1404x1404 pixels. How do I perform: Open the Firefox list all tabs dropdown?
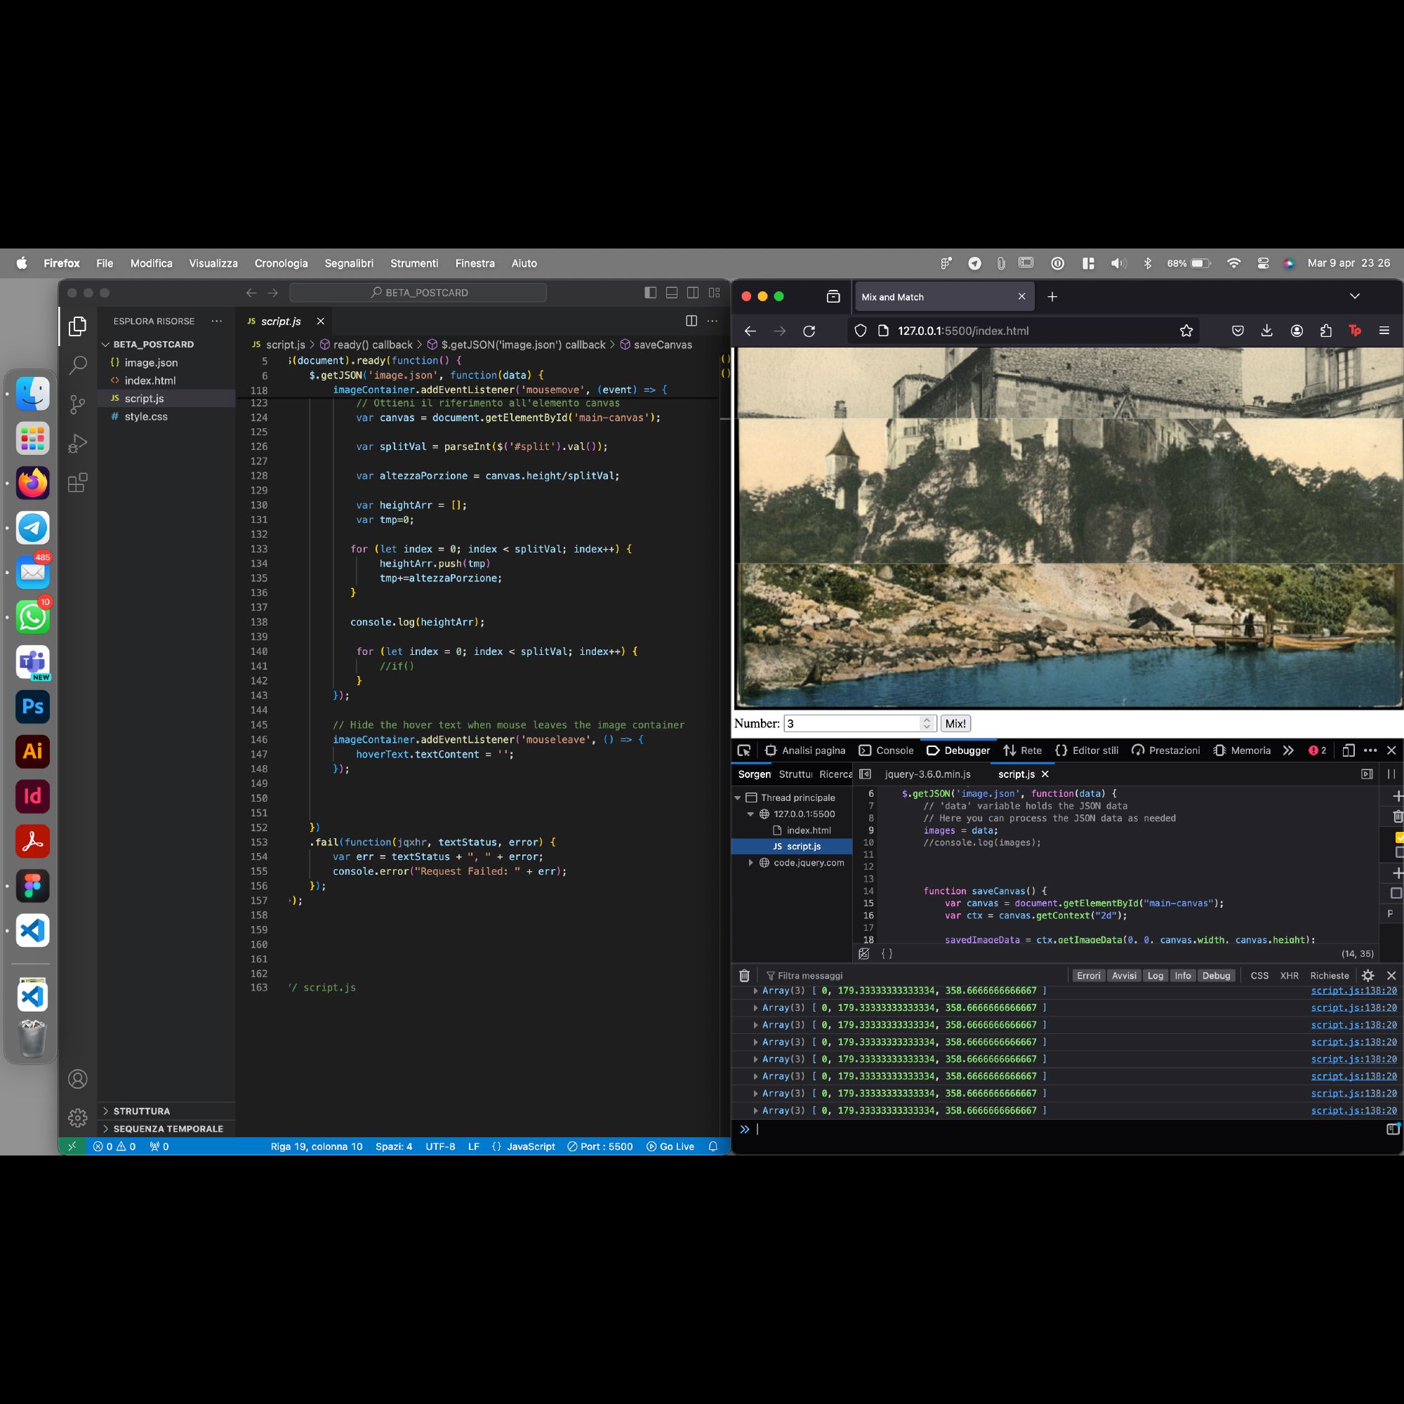pos(1355,296)
